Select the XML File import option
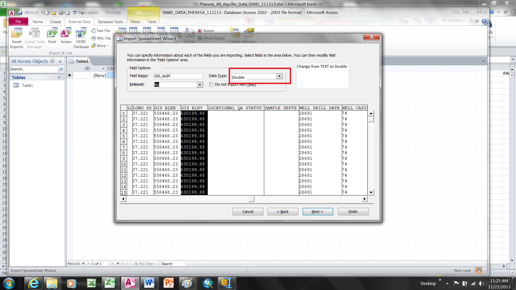 click(101, 38)
